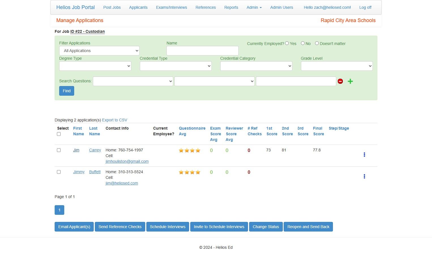The height and width of the screenshot is (270, 432).
Task: Open Admin Users in navbar
Action: pos(282,7)
